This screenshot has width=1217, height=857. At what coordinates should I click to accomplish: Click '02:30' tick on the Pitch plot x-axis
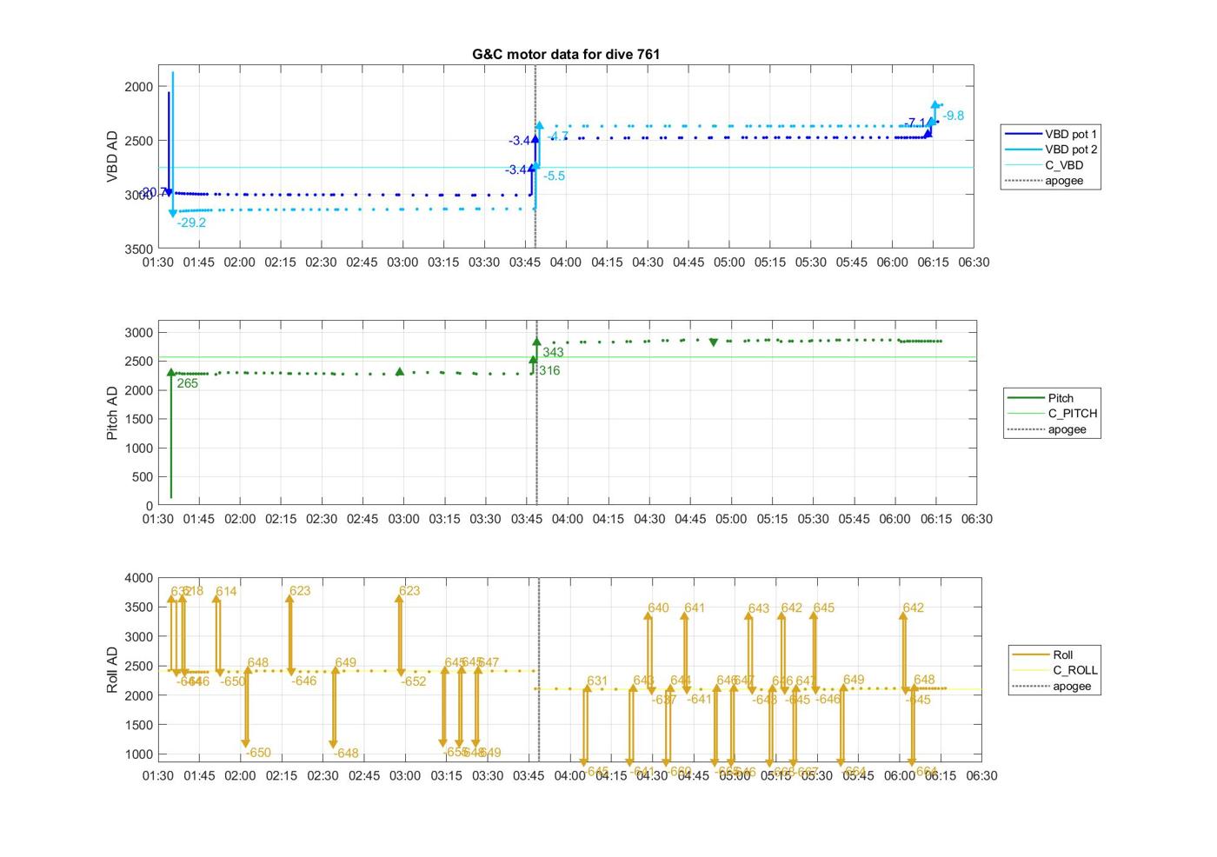322,519
